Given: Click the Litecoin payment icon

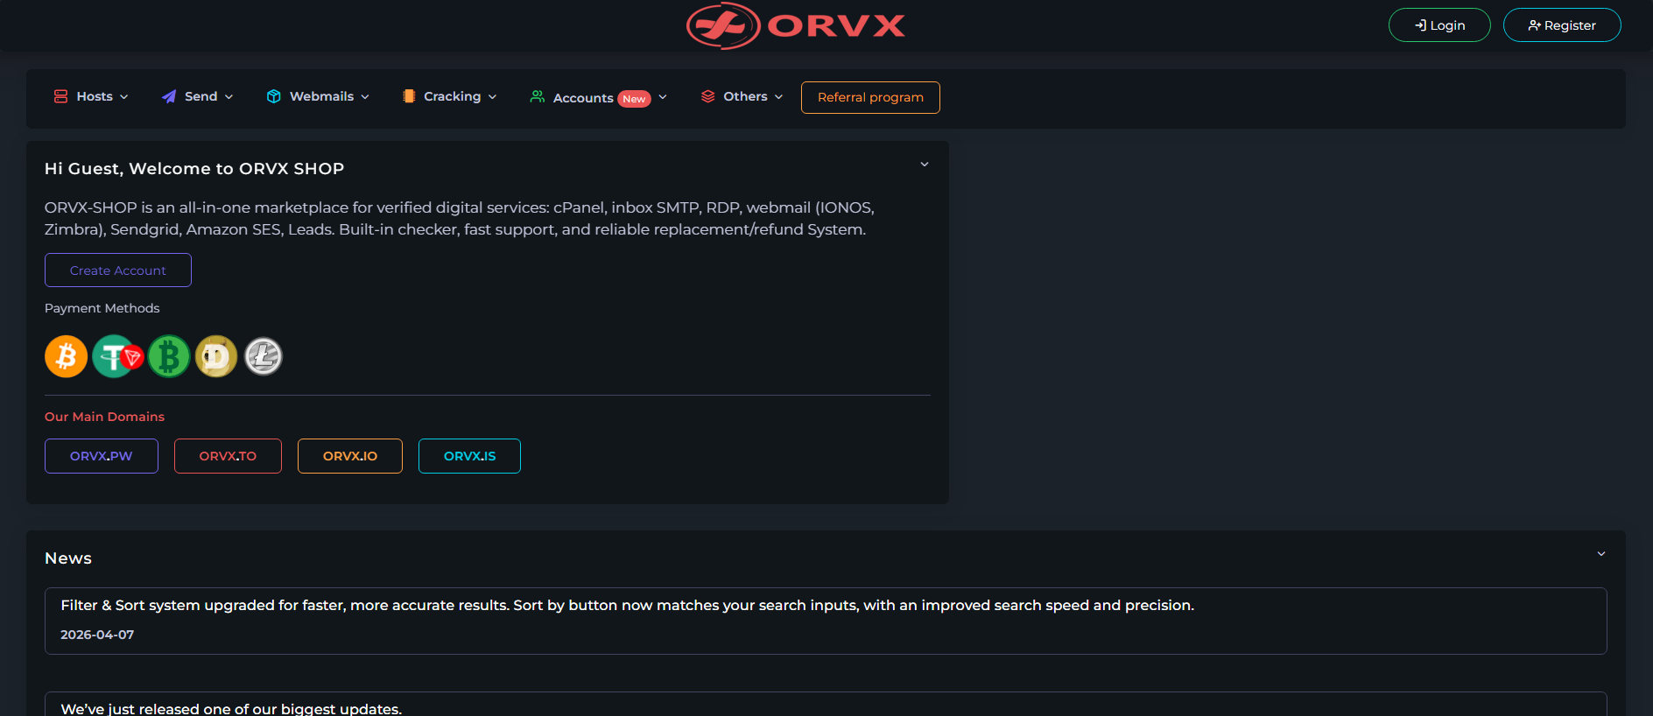Looking at the screenshot, I should 264,356.
